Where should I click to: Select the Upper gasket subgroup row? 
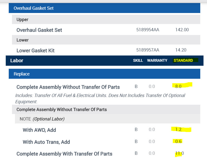(x=22, y=19)
